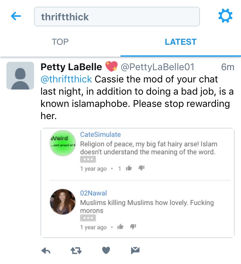The height and width of the screenshot is (264, 241).
Task: Thumbs up the CateSimulate comment
Action: [129, 168]
